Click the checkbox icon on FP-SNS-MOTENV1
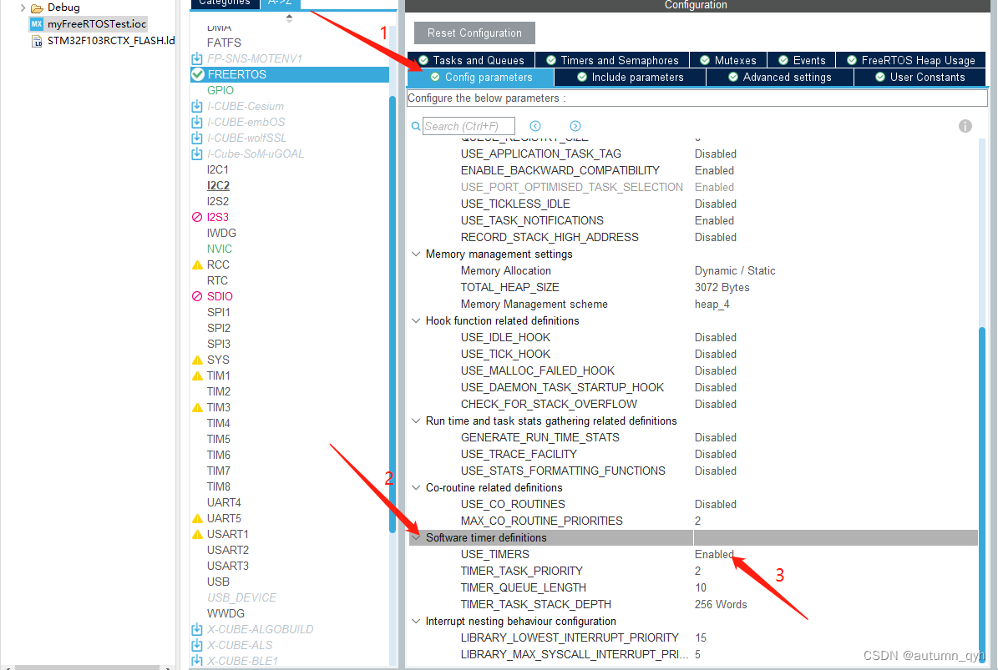The height and width of the screenshot is (670, 998). coord(198,58)
